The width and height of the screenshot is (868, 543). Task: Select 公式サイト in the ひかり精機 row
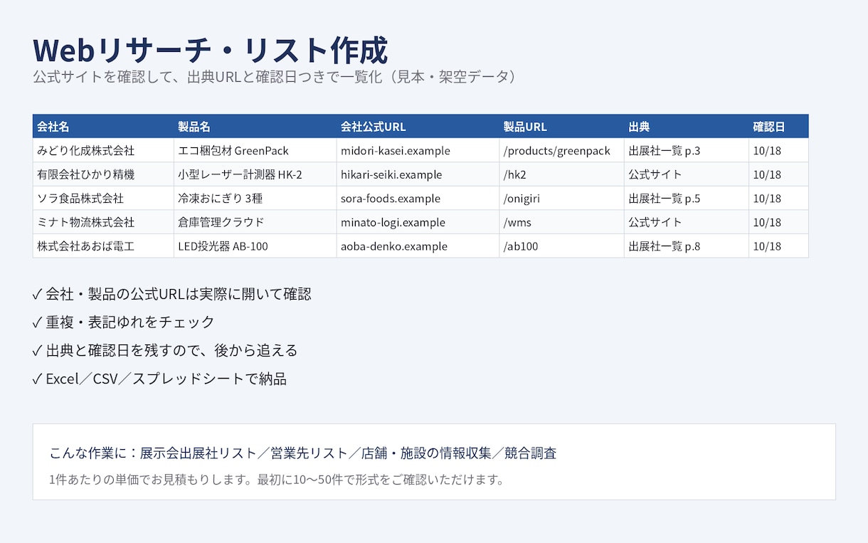pos(687,174)
